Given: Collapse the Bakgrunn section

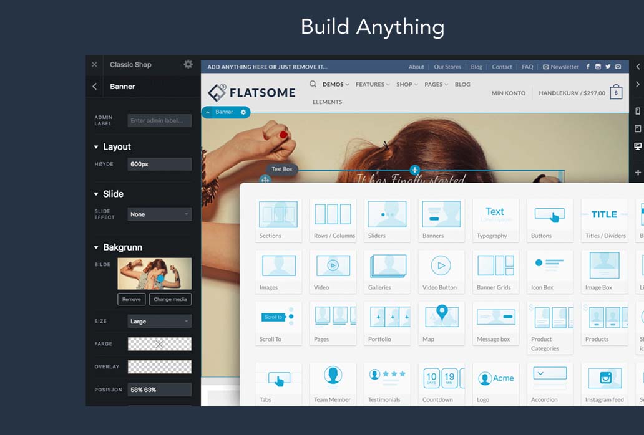Looking at the screenshot, I should point(96,247).
